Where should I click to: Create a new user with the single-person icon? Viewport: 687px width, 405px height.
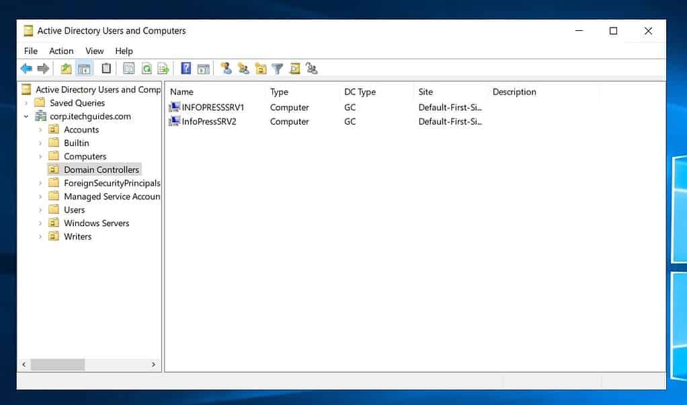(226, 69)
